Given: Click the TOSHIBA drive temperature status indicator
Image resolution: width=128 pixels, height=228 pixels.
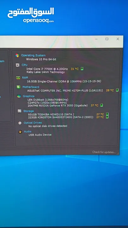Looking at the screenshot, I should click(107, 114).
